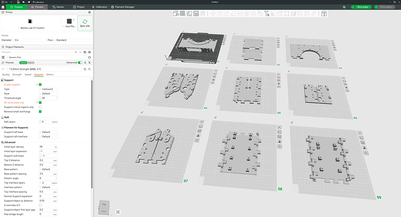This screenshot has height=217, width=401.
Task: Switch process scope to Objects
Action: click(x=31, y=63)
